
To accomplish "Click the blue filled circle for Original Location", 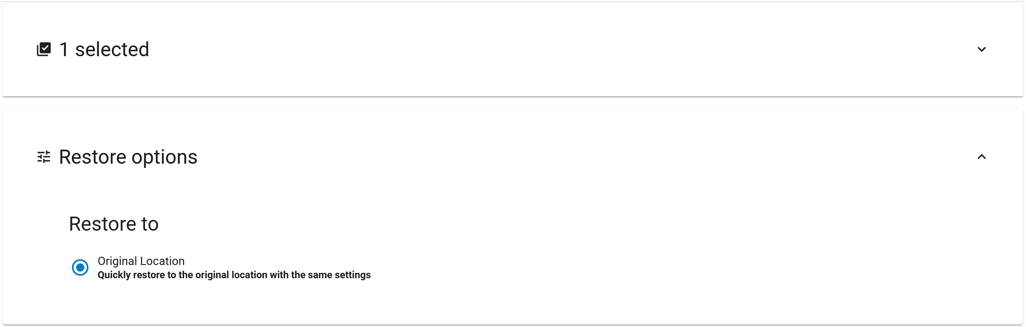I will [80, 267].
